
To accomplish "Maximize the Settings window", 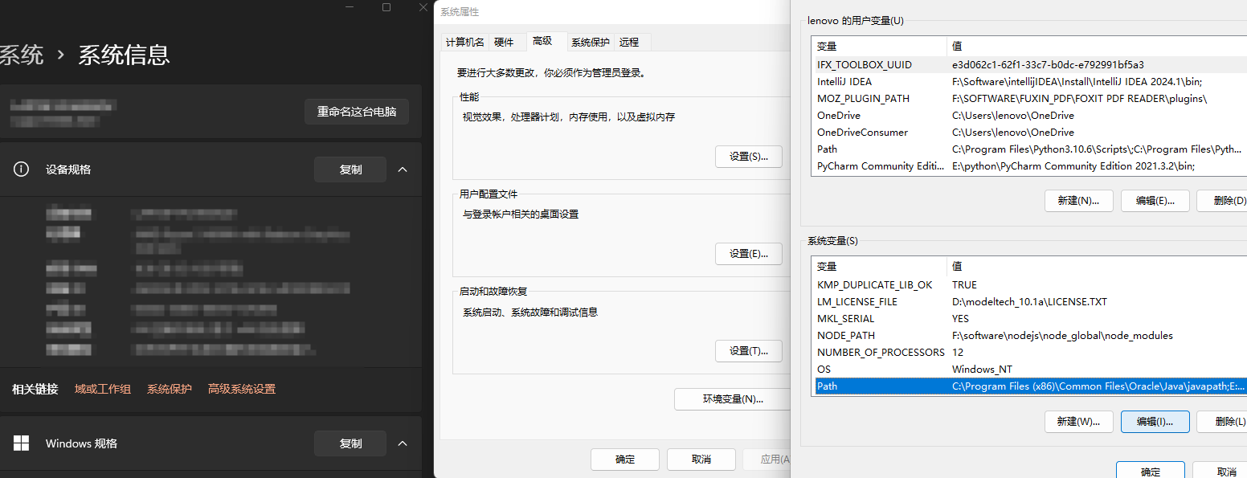I will point(386,7).
